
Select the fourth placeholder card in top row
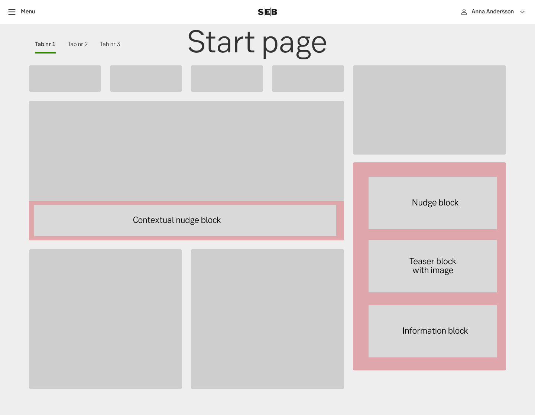click(308, 78)
